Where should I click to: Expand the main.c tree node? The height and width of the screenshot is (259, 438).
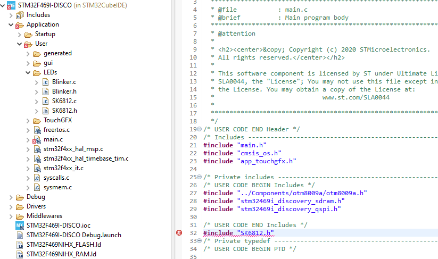28,140
